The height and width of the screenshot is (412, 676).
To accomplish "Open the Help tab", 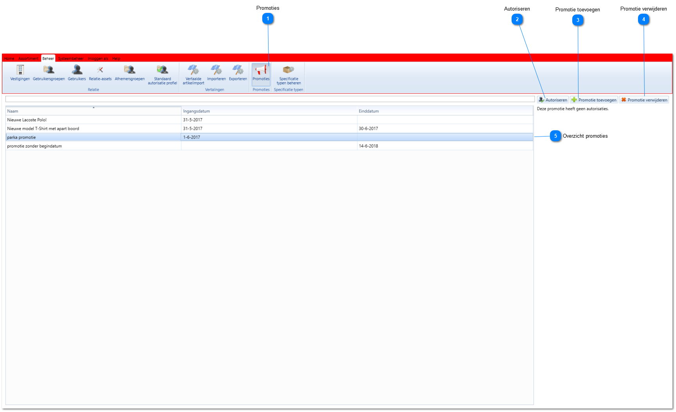I will [116, 59].
